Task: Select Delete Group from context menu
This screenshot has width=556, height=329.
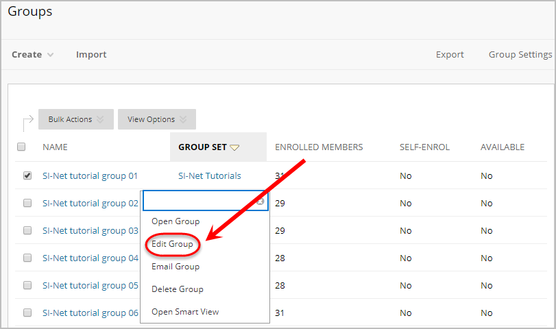Action: 178,289
